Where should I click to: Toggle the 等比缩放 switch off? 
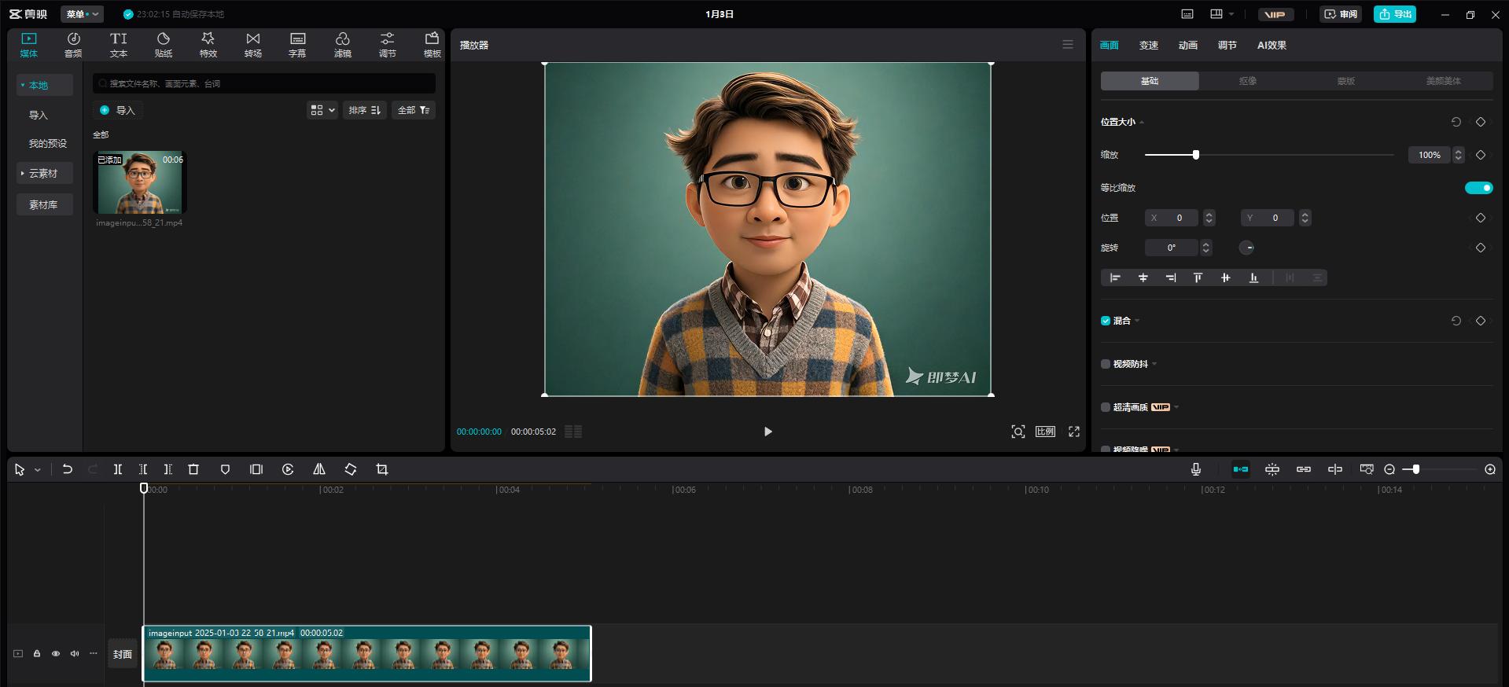tap(1478, 188)
